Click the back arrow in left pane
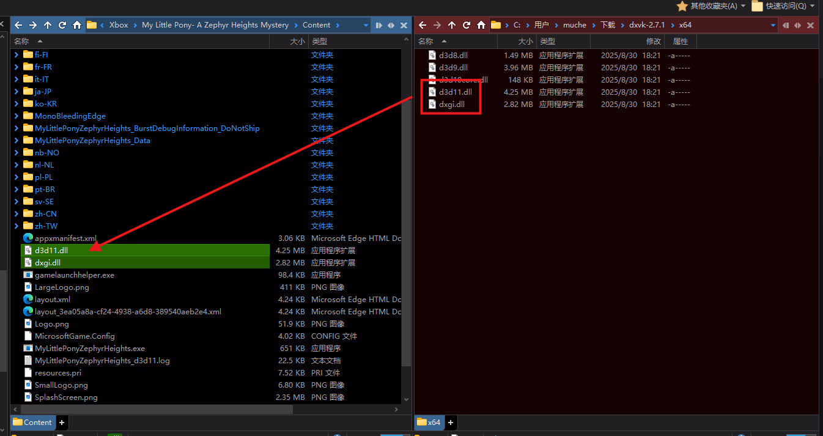This screenshot has width=823, height=436. (x=18, y=25)
